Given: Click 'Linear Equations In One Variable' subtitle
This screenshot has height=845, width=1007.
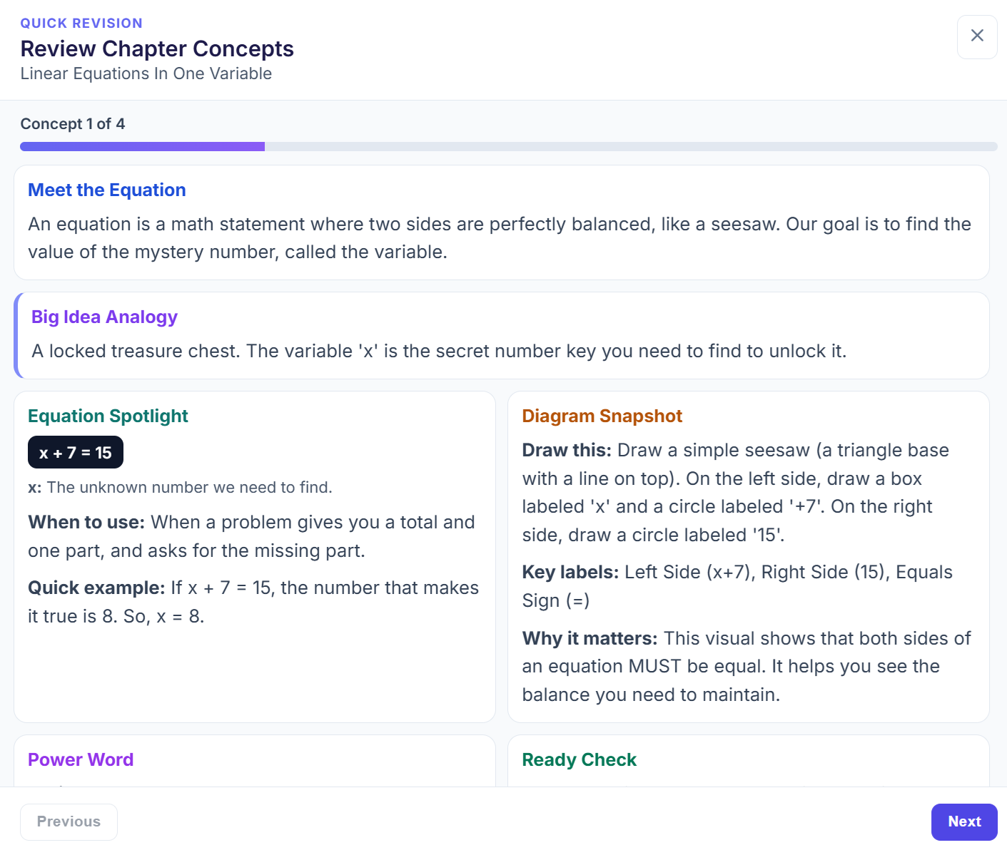Looking at the screenshot, I should tap(146, 73).
